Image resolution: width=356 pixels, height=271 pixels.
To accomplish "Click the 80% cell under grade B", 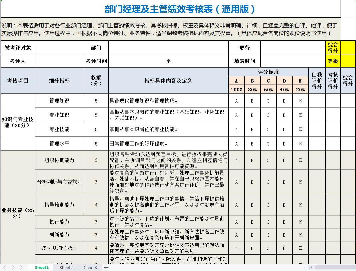I will click(252, 89).
